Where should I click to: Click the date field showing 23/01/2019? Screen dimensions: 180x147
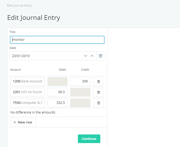pos(46,56)
